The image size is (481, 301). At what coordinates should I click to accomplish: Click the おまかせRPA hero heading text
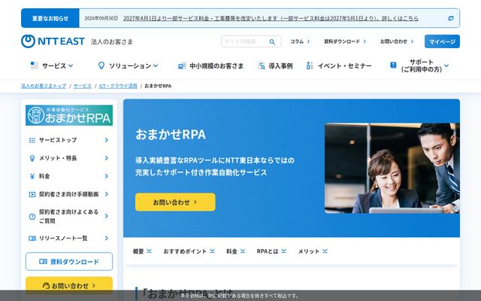click(x=171, y=135)
